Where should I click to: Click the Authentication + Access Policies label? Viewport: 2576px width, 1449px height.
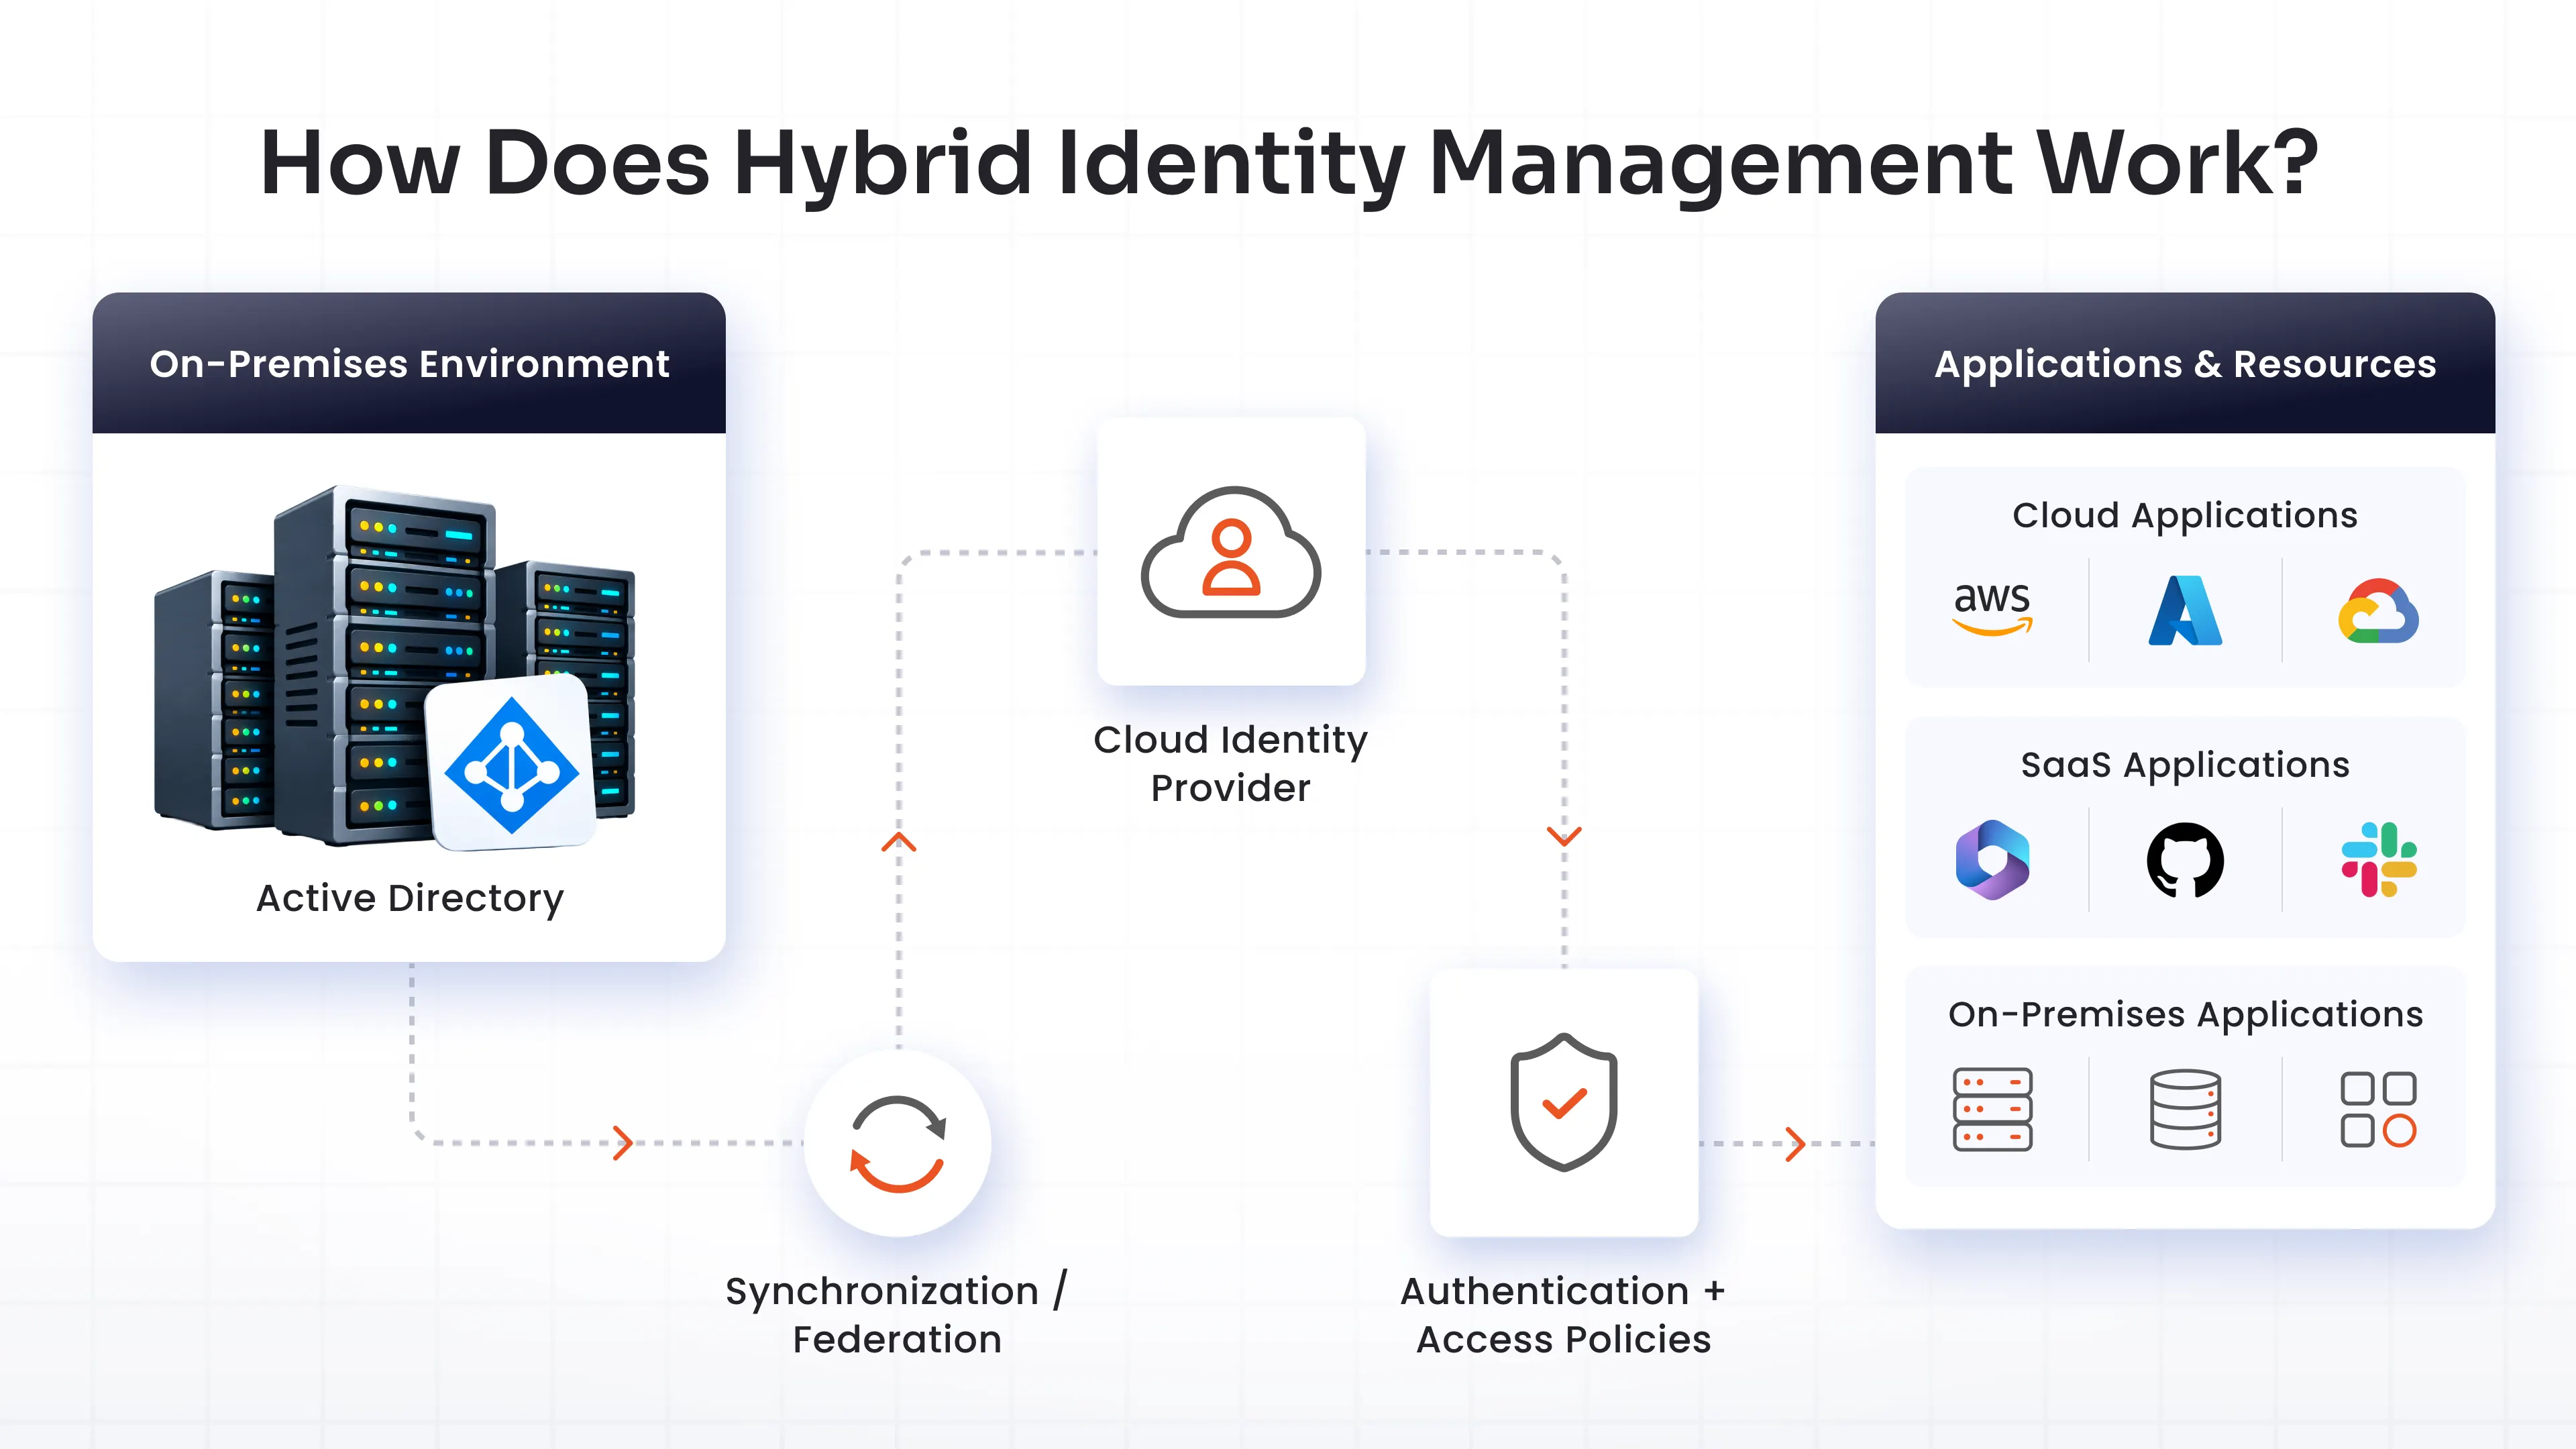pos(1564,1314)
